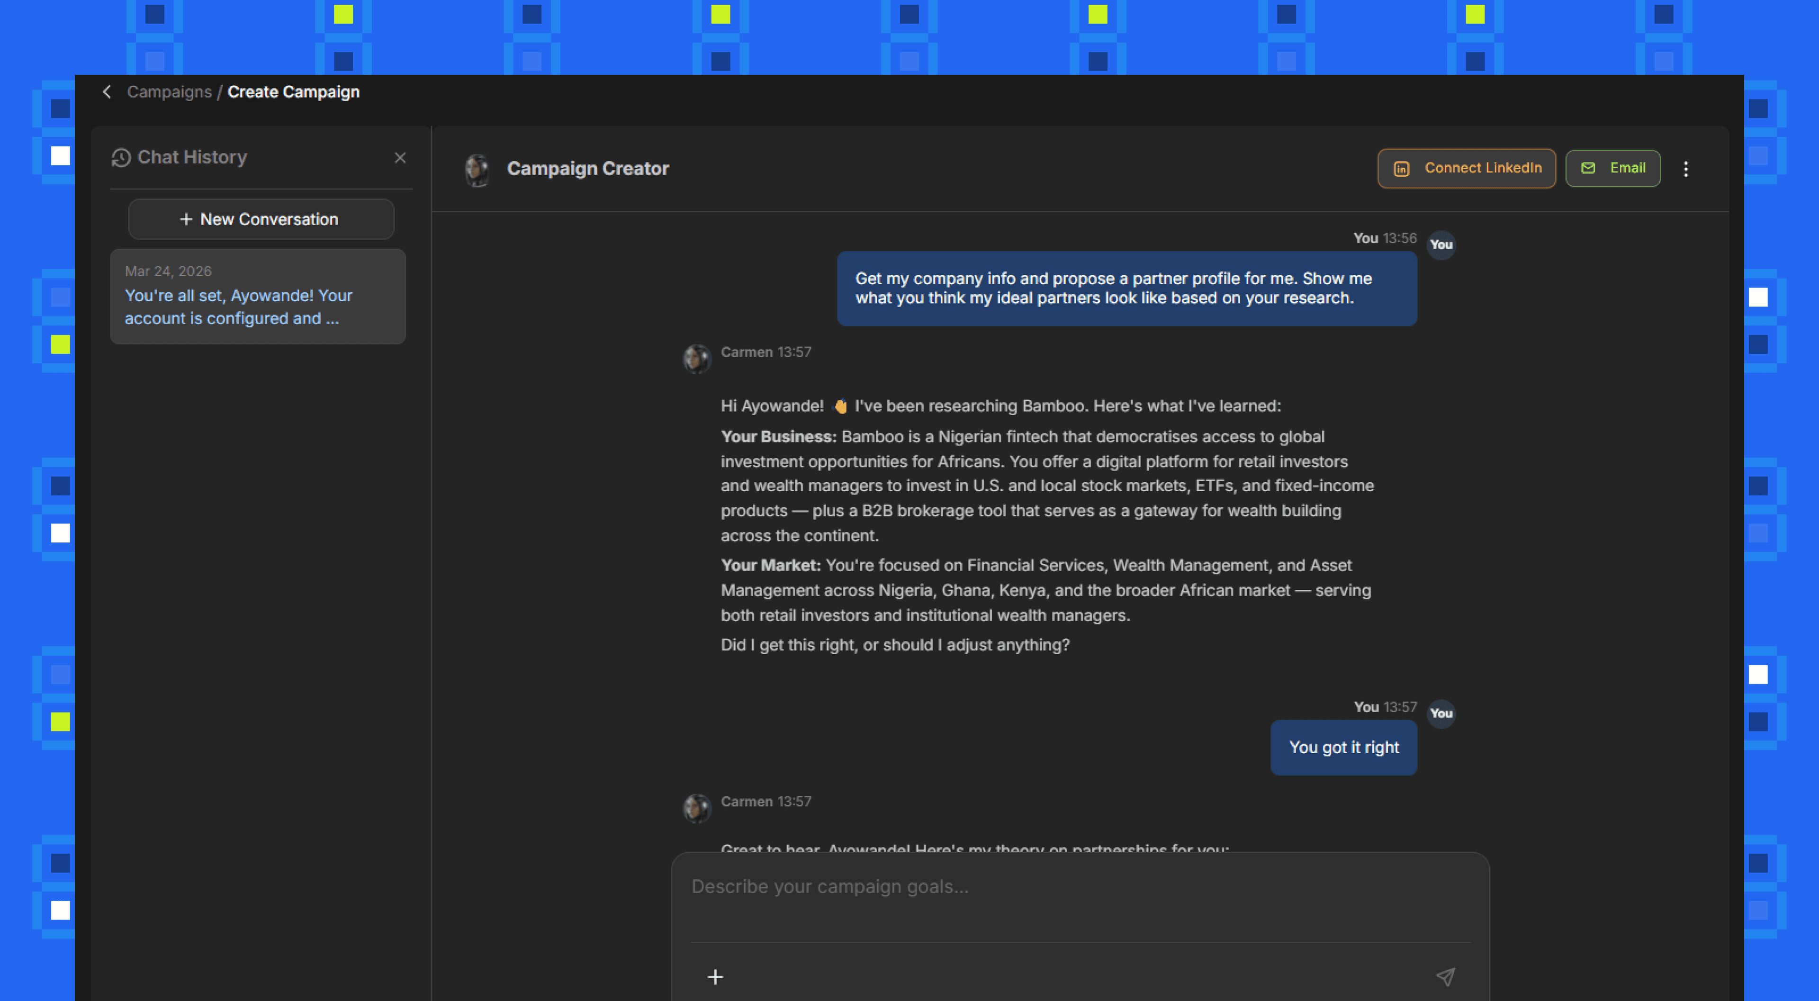Click the Chat History clock icon
The height and width of the screenshot is (1001, 1819).
point(121,158)
